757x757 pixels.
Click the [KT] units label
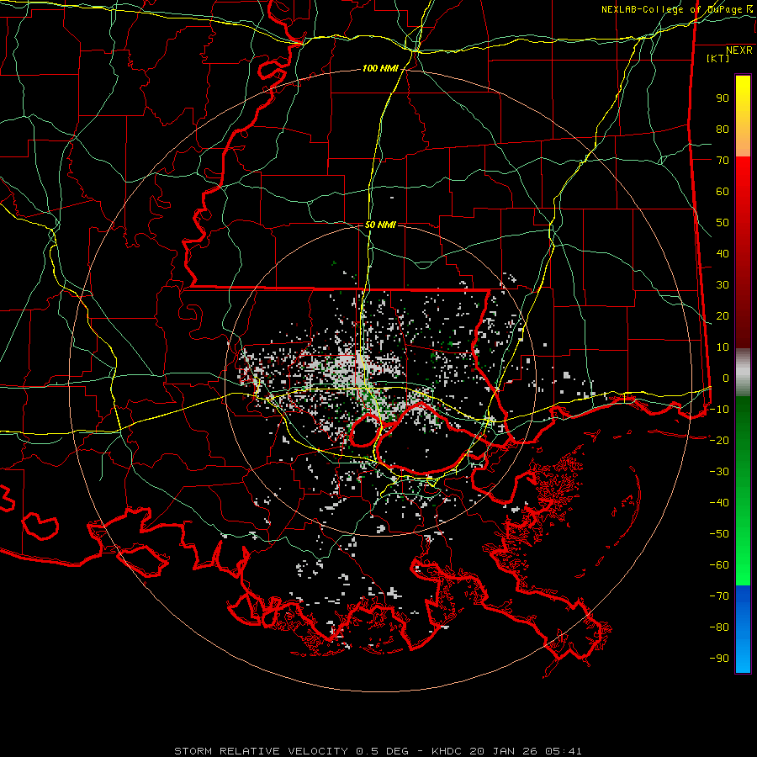pyautogui.click(x=718, y=58)
